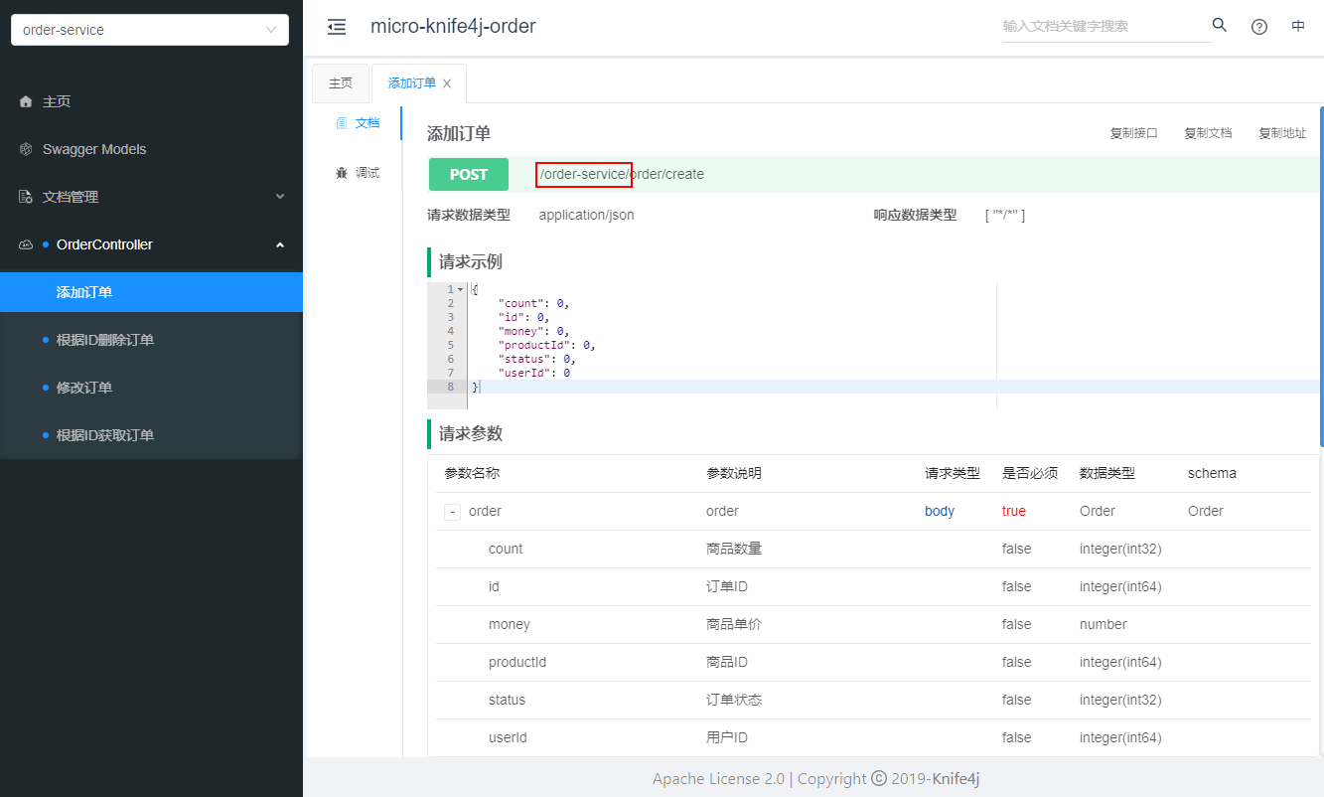The image size is (1324, 797).
Task: Expand the 文档管理 menu chevron
Action: 280,197
